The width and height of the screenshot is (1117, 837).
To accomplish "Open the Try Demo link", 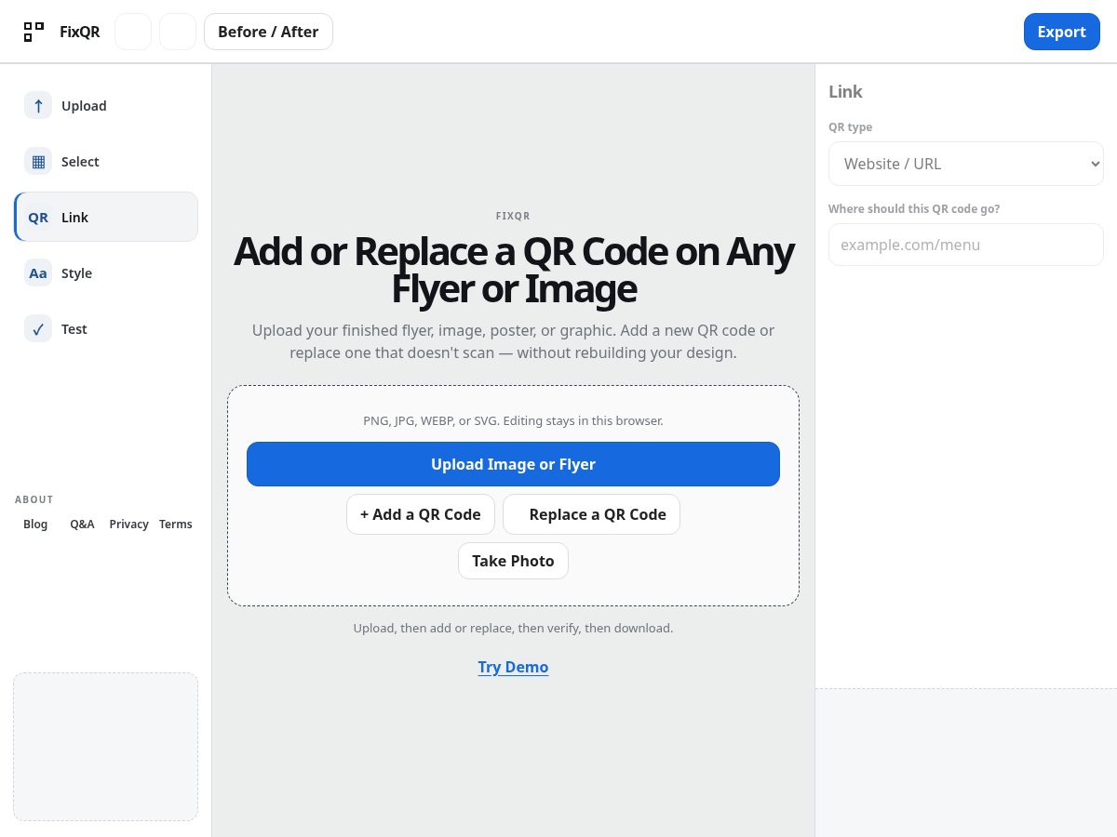I will click(513, 667).
